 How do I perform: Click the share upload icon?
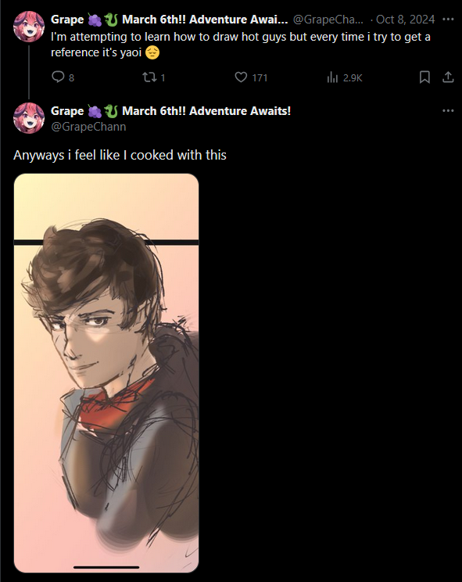[448, 77]
